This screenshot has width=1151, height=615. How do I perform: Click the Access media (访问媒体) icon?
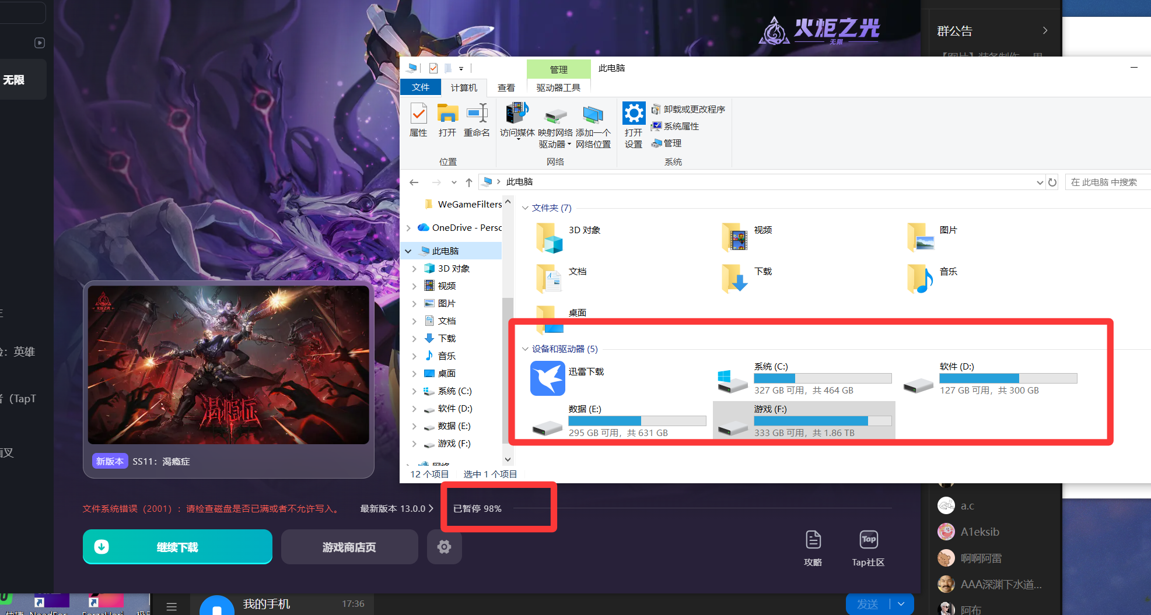click(517, 121)
